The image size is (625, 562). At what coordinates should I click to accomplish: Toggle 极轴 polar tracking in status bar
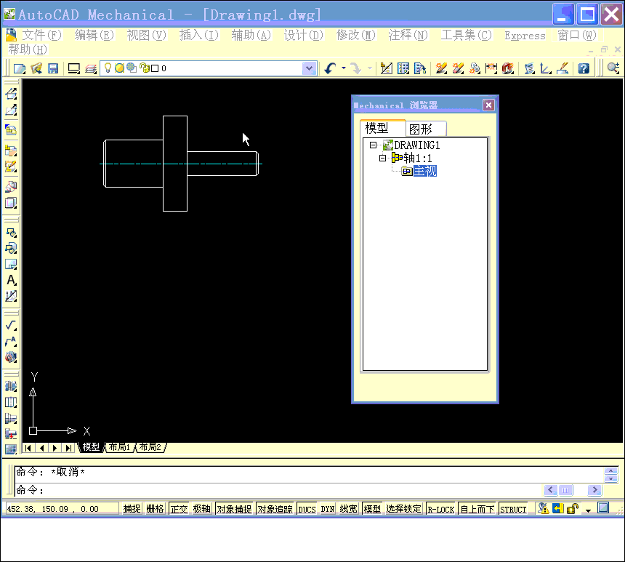202,509
